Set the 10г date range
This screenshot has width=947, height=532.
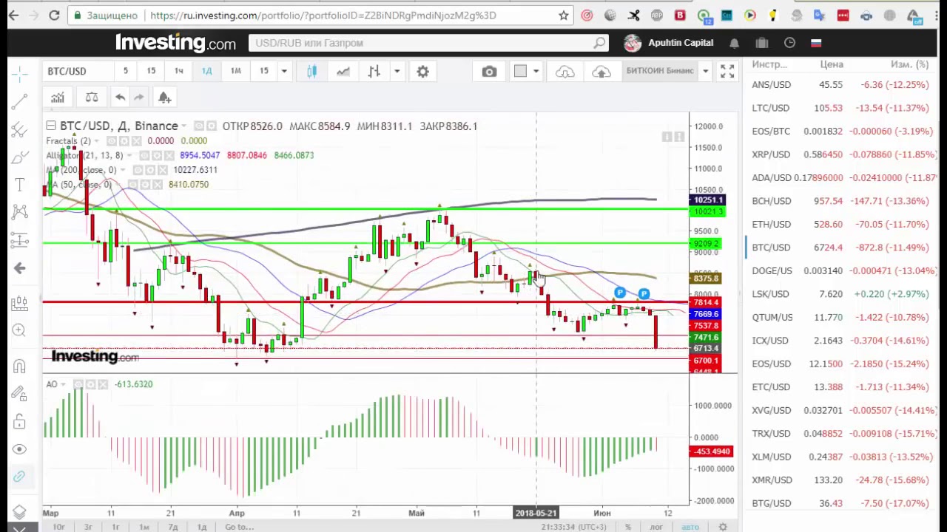58,527
